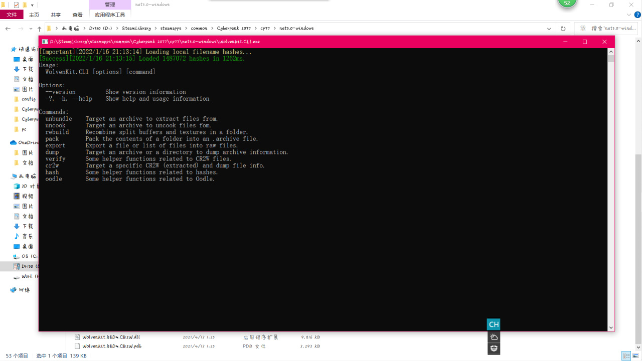Click the 'unbundle' command in console output
The image size is (642, 361).
point(59,119)
